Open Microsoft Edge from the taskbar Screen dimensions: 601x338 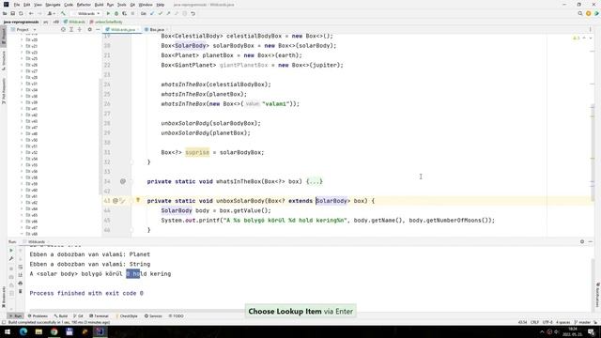(x=23, y=331)
